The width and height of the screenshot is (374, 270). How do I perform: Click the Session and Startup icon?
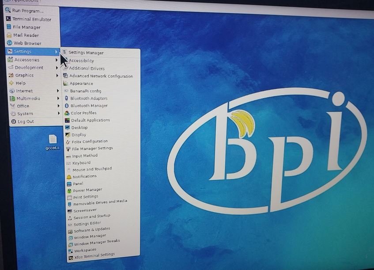click(70, 218)
